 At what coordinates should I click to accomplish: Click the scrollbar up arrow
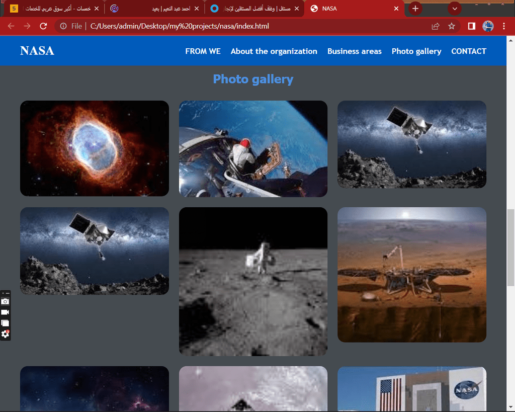tap(511, 40)
